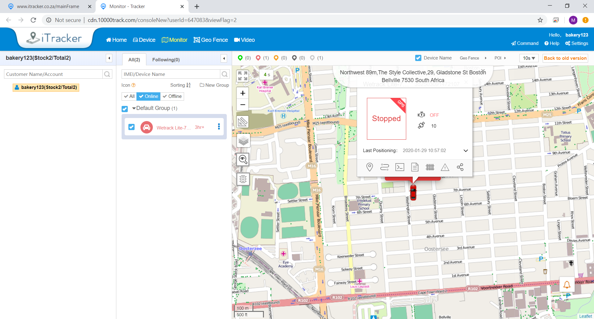This screenshot has width=594, height=319.
Task: Open the share icon in device popup
Action: tap(460, 167)
